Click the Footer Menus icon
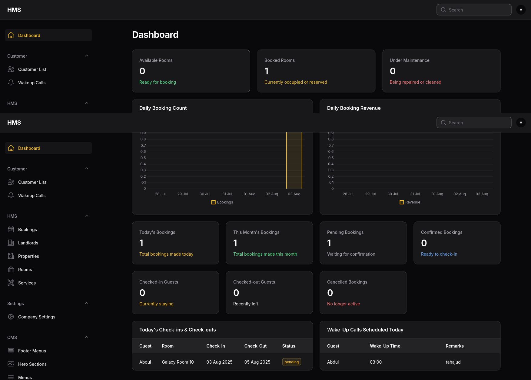This screenshot has width=531, height=380. pos(11,351)
